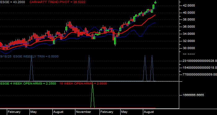This screenshot has height=115, width=217.
Task: Click the green 4 week open ARMS spike
Action: point(92,96)
